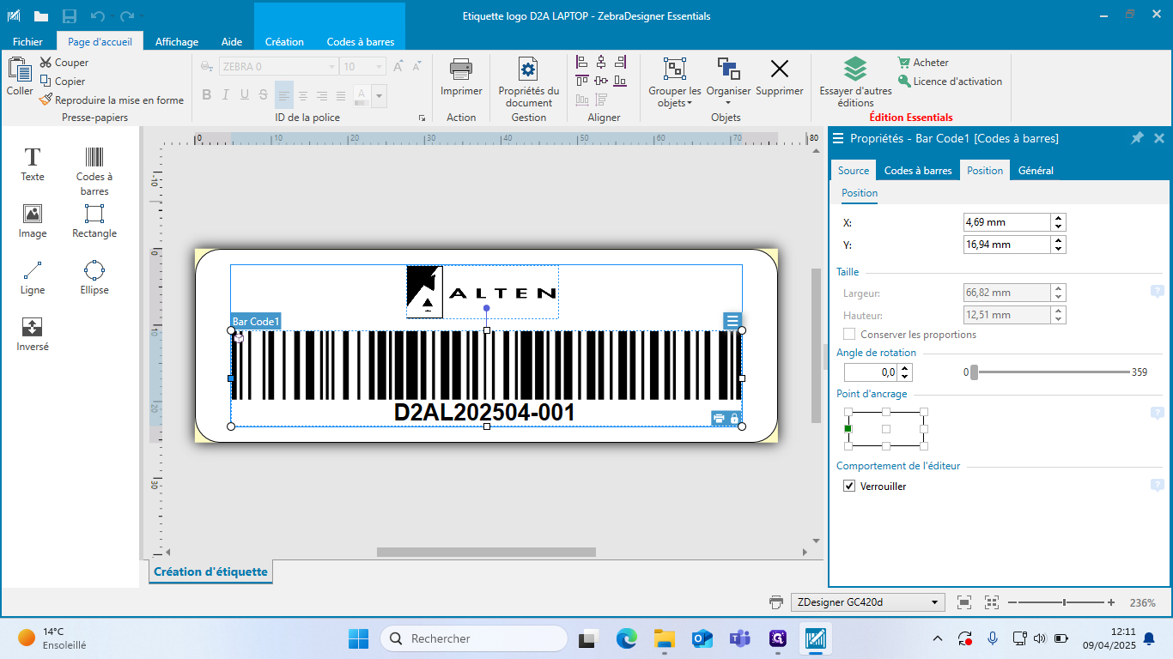Image resolution: width=1173 pixels, height=659 pixels.
Task: Select the Rectangle tool
Action: 94,221
